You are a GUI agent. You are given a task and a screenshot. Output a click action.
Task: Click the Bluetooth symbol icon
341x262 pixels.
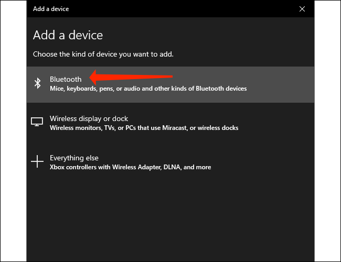(37, 83)
